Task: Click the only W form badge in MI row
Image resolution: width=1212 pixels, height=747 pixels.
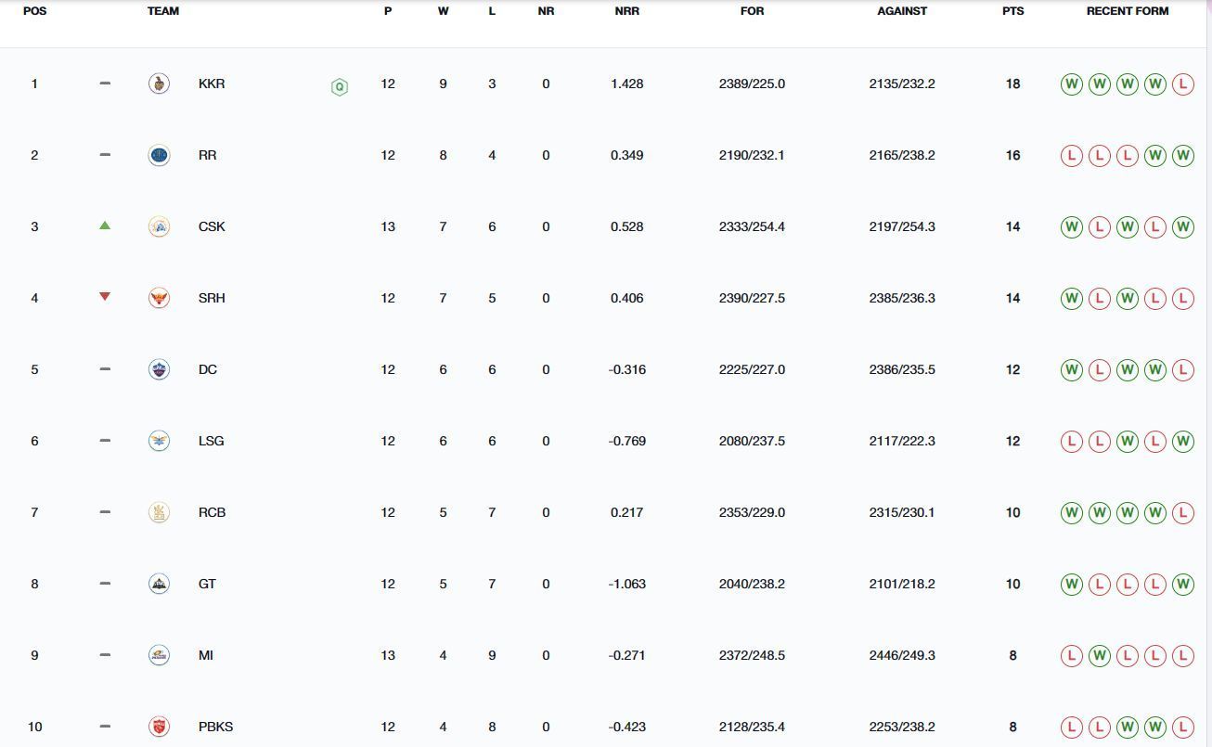Action: pyautogui.click(x=1099, y=656)
